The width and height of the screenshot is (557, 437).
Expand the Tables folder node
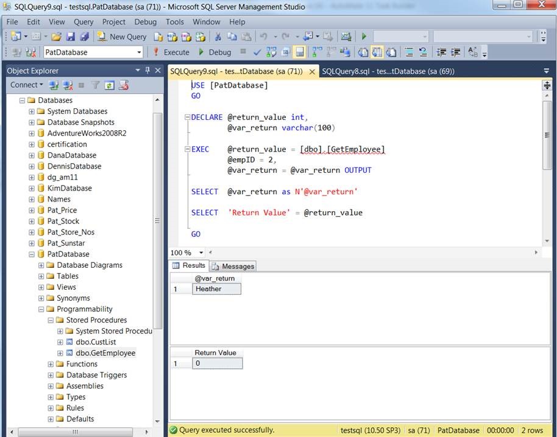click(41, 276)
